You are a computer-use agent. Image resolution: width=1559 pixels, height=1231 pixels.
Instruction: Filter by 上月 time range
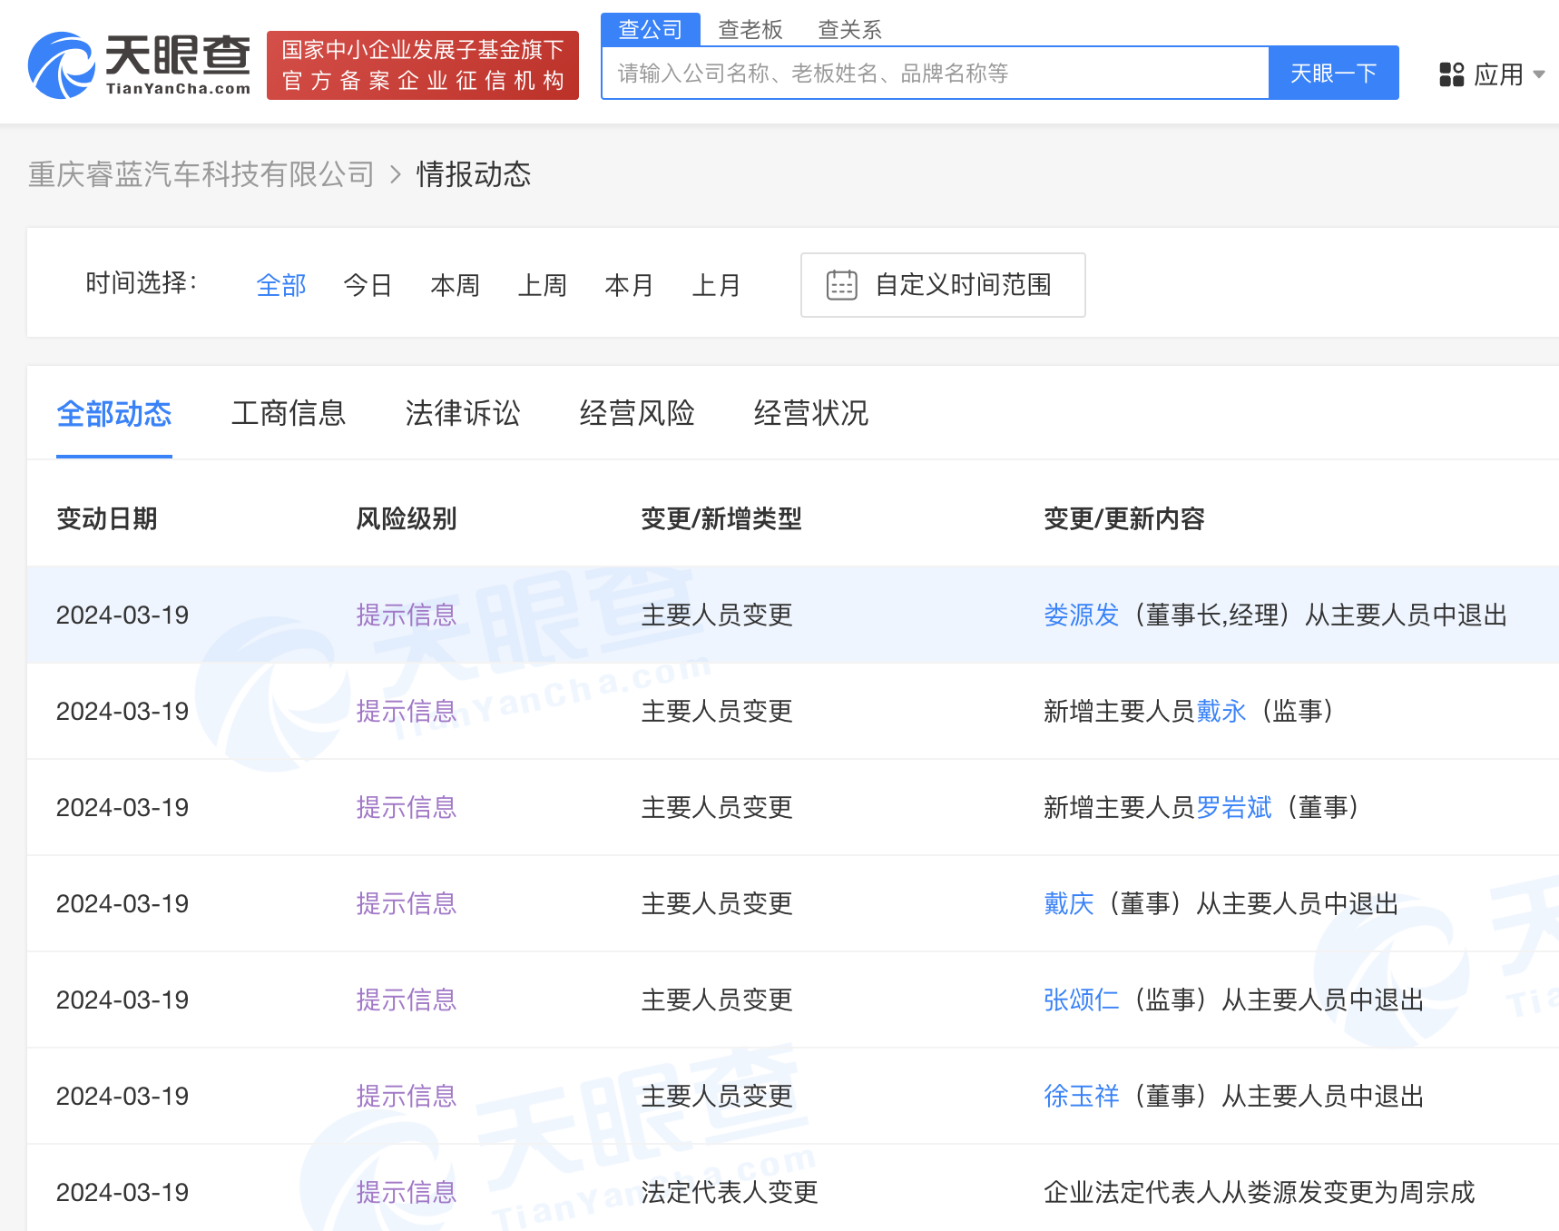pos(716,285)
